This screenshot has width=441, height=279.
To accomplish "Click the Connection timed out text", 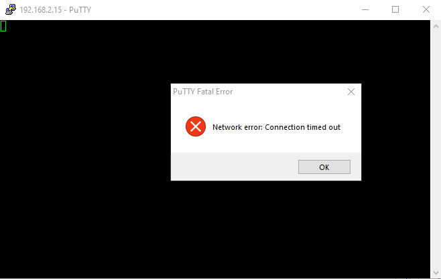I will pyautogui.click(x=303, y=127).
